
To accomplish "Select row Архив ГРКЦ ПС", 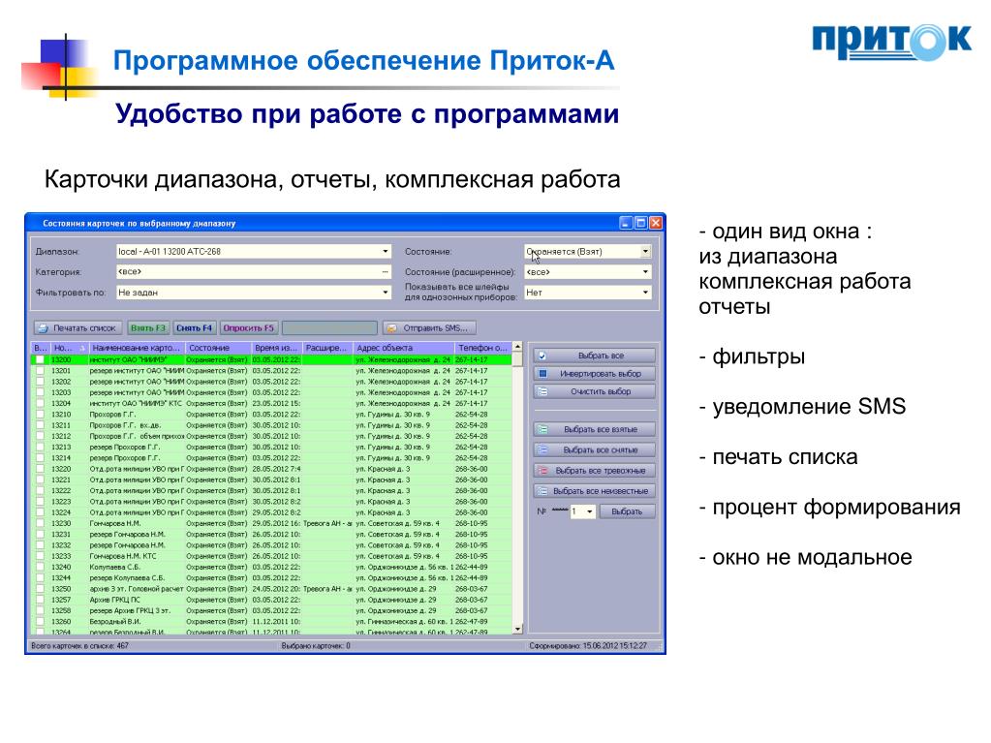I will point(272,600).
